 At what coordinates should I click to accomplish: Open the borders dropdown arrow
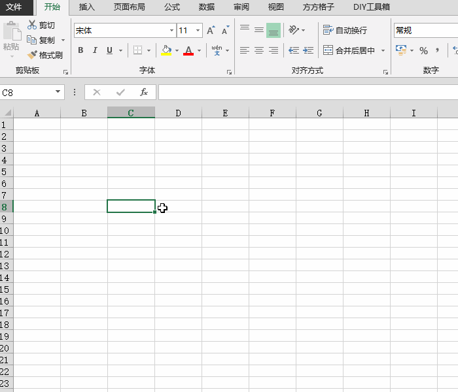(x=149, y=50)
